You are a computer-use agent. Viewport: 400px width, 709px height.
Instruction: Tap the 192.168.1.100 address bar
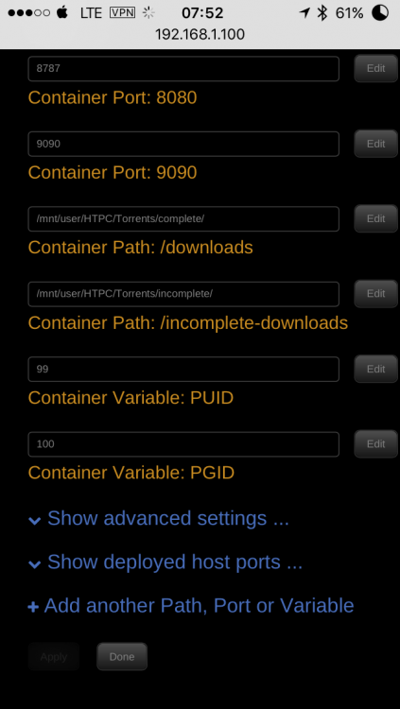(200, 34)
